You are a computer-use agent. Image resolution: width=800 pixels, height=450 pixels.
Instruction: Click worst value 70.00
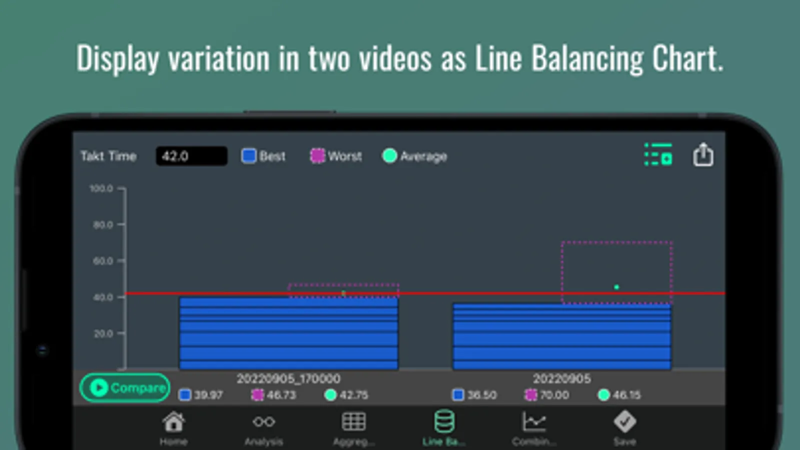tap(554, 395)
